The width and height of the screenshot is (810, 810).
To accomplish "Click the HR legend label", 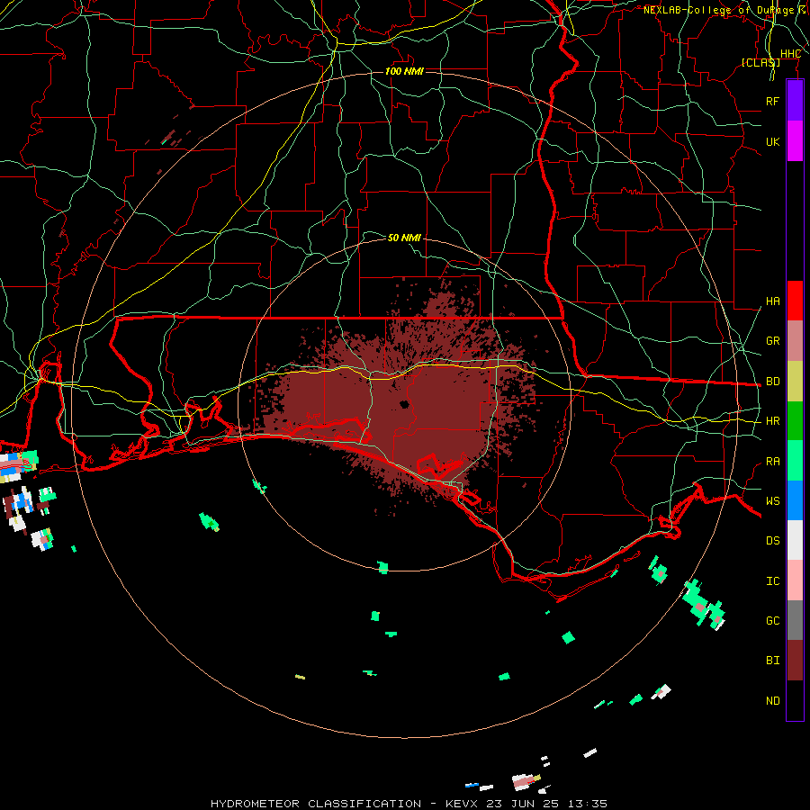I will click(x=772, y=421).
